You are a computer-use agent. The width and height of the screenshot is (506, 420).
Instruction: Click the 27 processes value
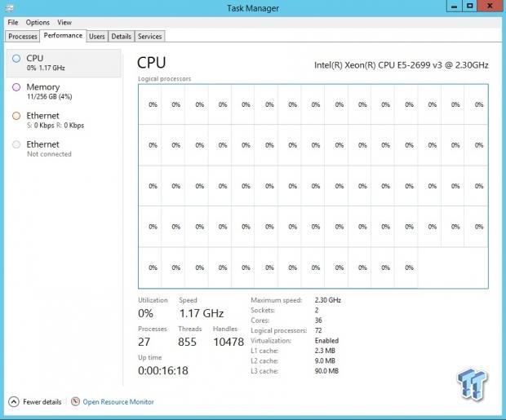[144, 342]
